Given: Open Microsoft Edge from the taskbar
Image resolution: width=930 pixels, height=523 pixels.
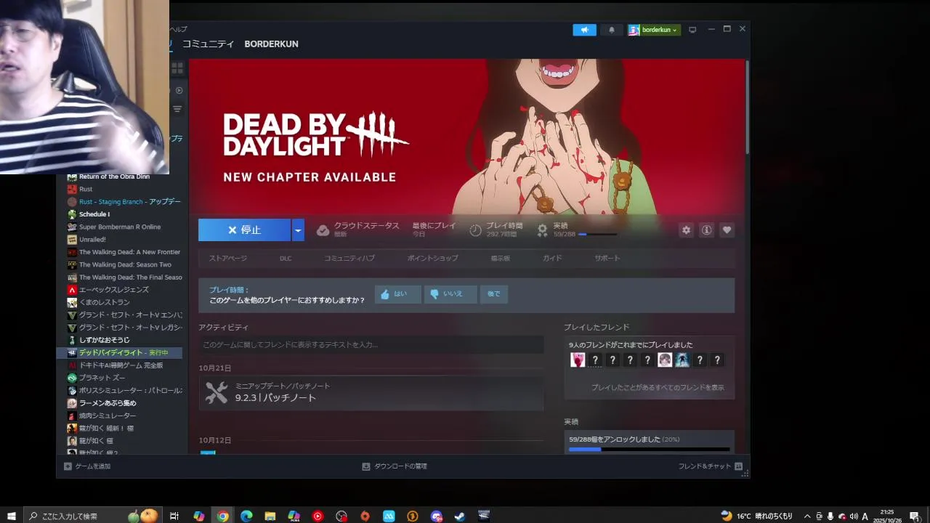Looking at the screenshot, I should 246,516.
